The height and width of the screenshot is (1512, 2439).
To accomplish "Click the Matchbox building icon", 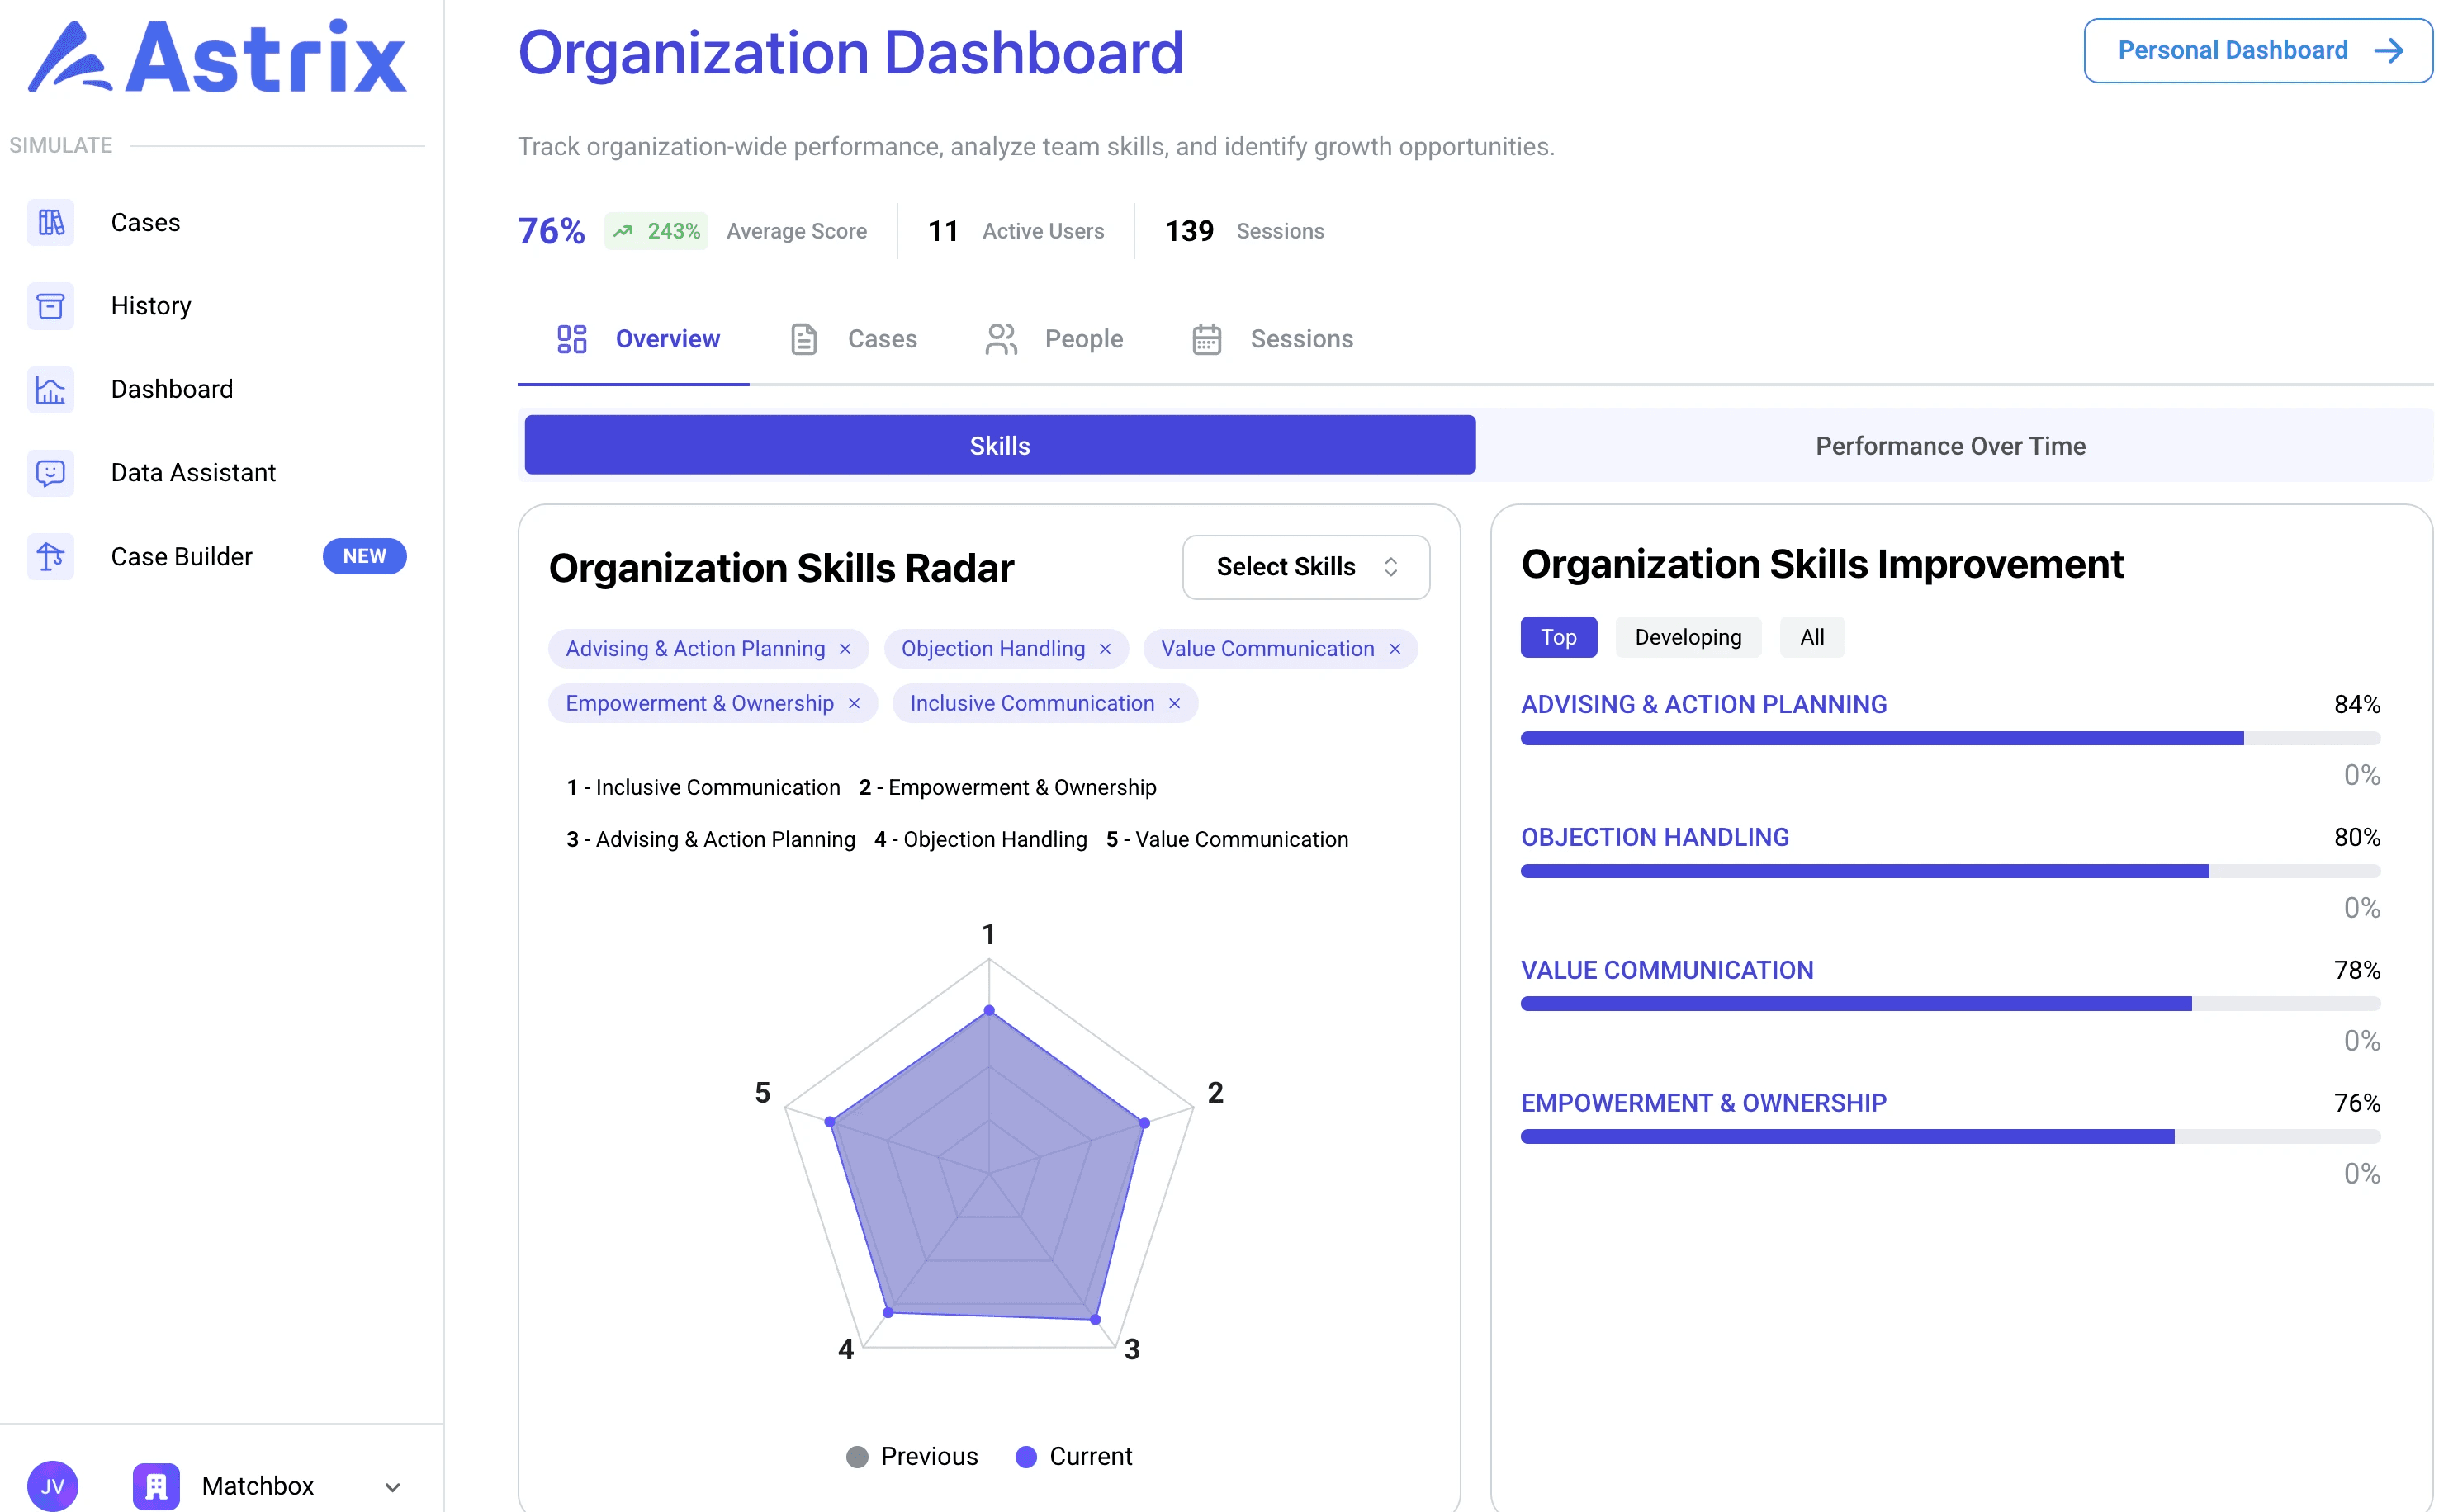I will tap(156, 1485).
